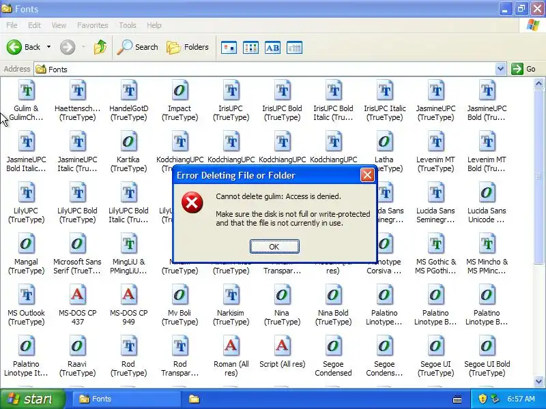Activate the Fonts taskbar button
This screenshot has width=546, height=409.
126,399
